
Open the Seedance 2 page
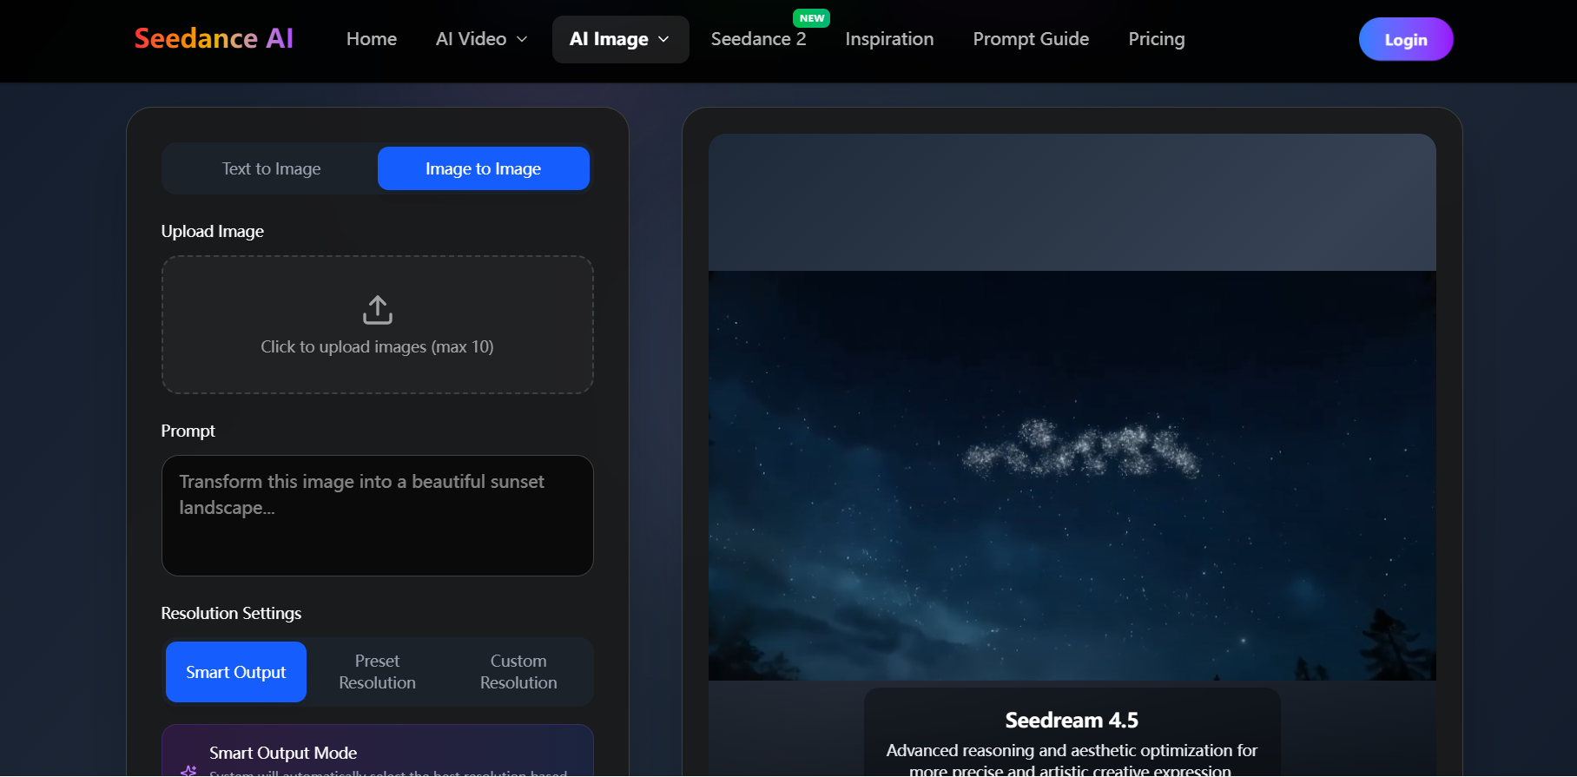pos(758,39)
